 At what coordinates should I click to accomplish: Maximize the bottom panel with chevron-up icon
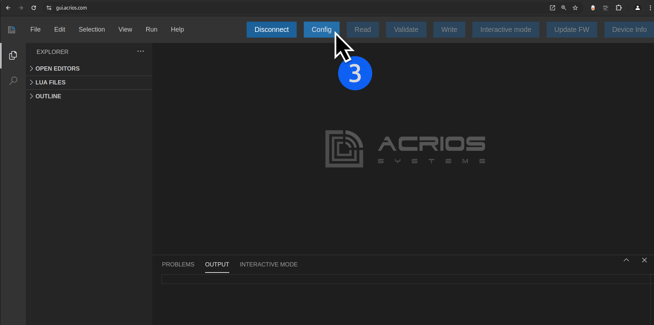(x=626, y=260)
